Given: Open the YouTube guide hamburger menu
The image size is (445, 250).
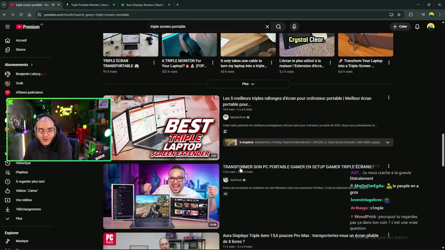Looking at the screenshot, I should click(8, 27).
